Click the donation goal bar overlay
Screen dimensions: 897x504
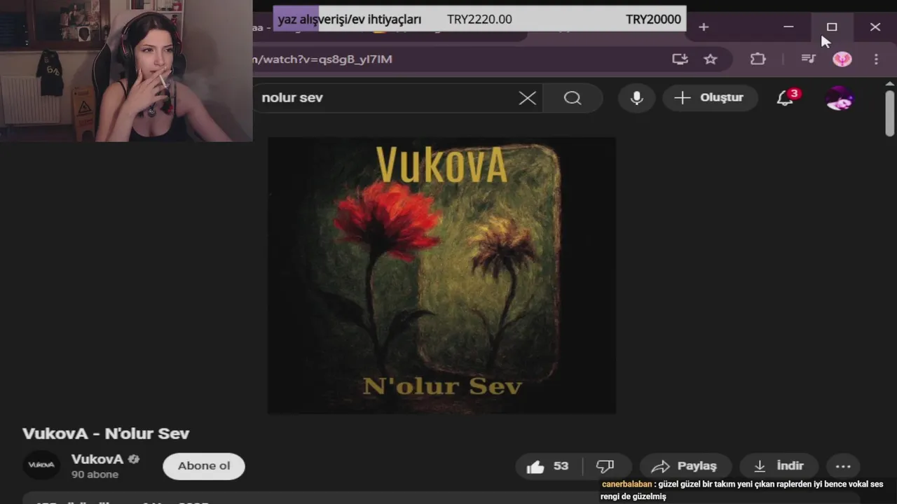(479, 19)
